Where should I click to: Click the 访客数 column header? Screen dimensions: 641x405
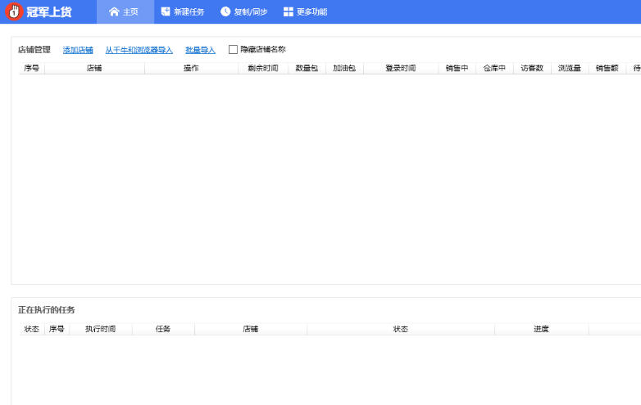coord(532,69)
